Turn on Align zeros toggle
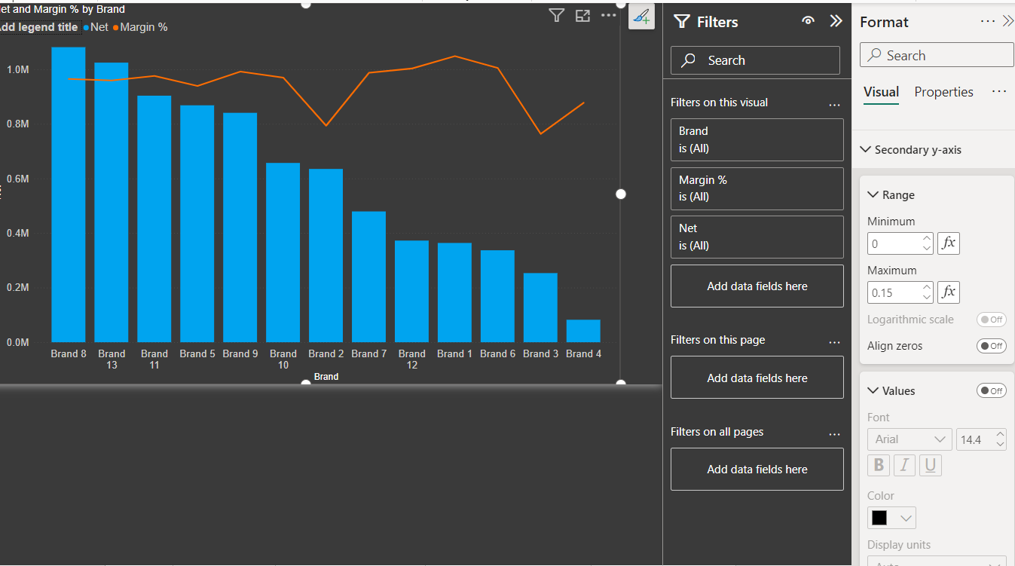The image size is (1015, 566). (x=991, y=346)
